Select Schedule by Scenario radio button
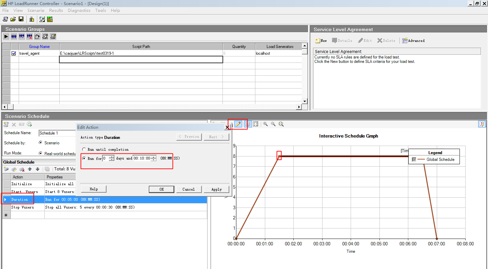The width and height of the screenshot is (488, 269). 41,143
